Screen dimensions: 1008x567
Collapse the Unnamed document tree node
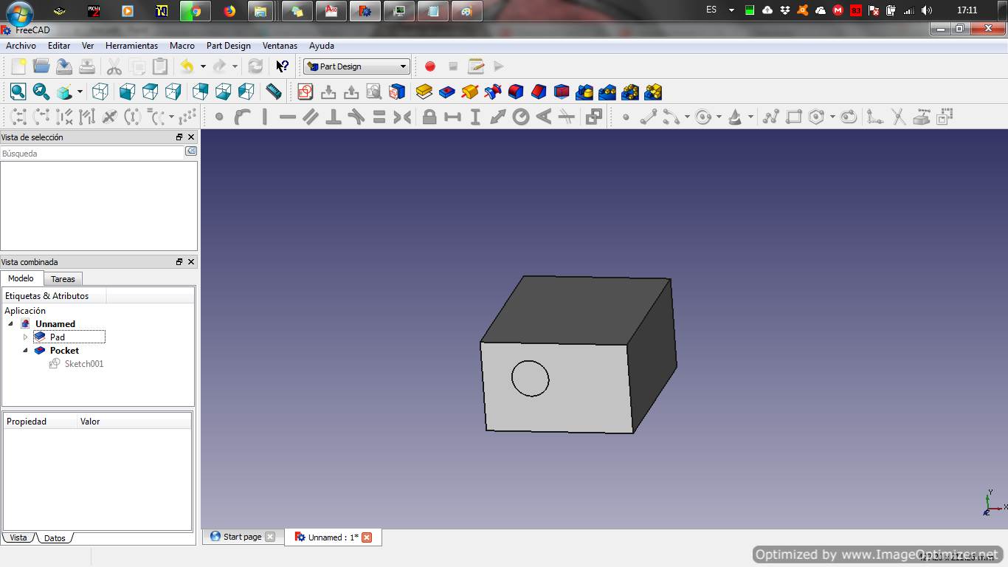[10, 324]
